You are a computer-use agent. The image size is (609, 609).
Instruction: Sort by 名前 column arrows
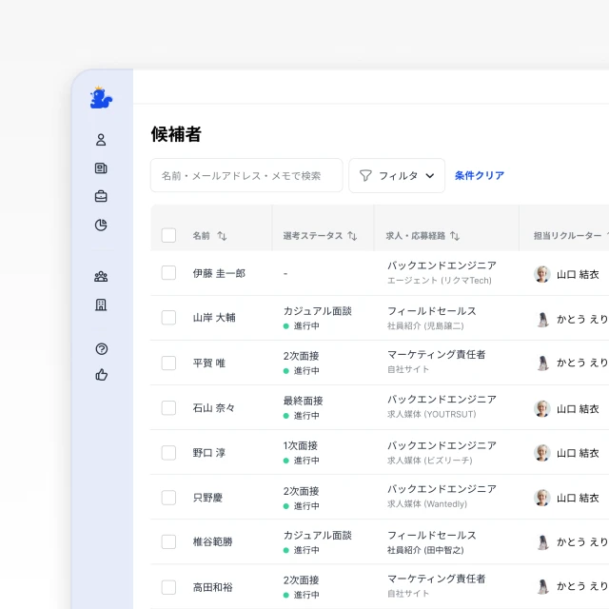coord(222,236)
